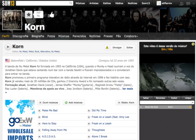Click the helicopter video player
Screen dimensions: 196x140
[167, 77]
